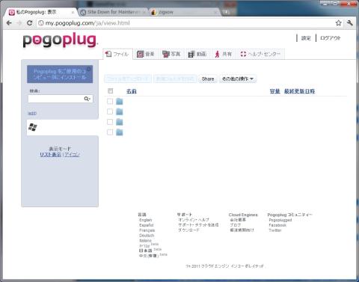This screenshot has width=359, height=282.
Task: Open the fourth folder icon in the file list
Action: 120,132
